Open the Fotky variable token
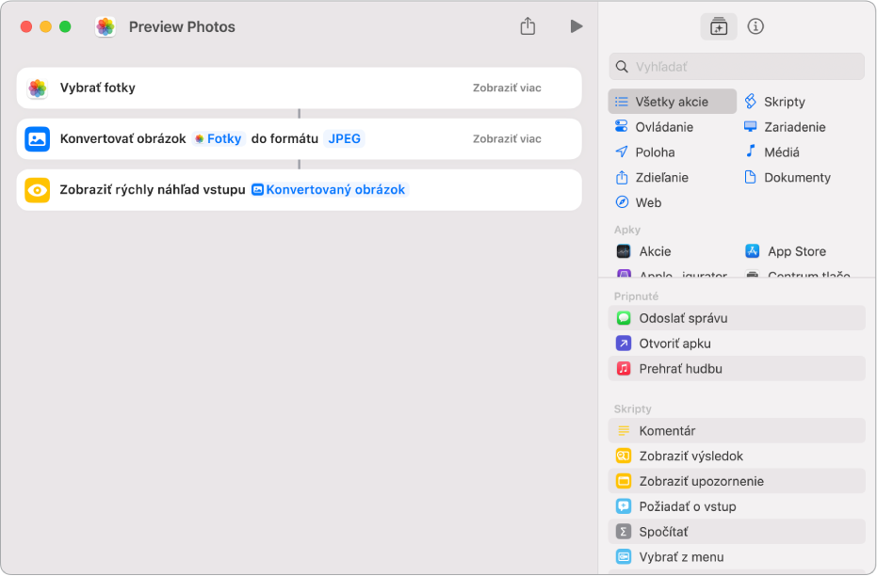The image size is (877, 576). point(219,138)
